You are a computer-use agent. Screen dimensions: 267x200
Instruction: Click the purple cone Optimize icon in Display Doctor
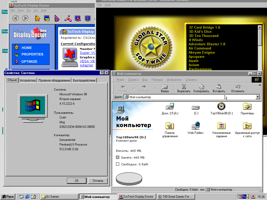pyautogui.click(x=57, y=18)
